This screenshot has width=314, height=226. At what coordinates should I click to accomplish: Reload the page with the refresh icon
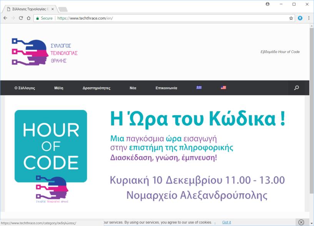21,18
